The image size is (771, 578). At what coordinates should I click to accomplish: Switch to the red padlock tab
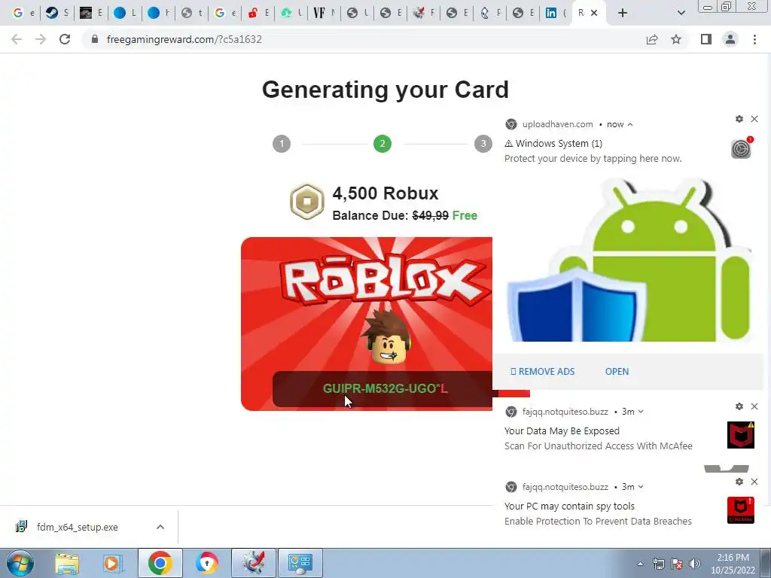coord(258,13)
